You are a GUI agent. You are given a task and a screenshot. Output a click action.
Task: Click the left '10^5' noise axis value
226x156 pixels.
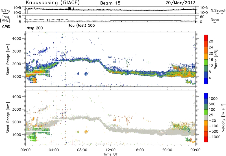(x=17, y=8)
